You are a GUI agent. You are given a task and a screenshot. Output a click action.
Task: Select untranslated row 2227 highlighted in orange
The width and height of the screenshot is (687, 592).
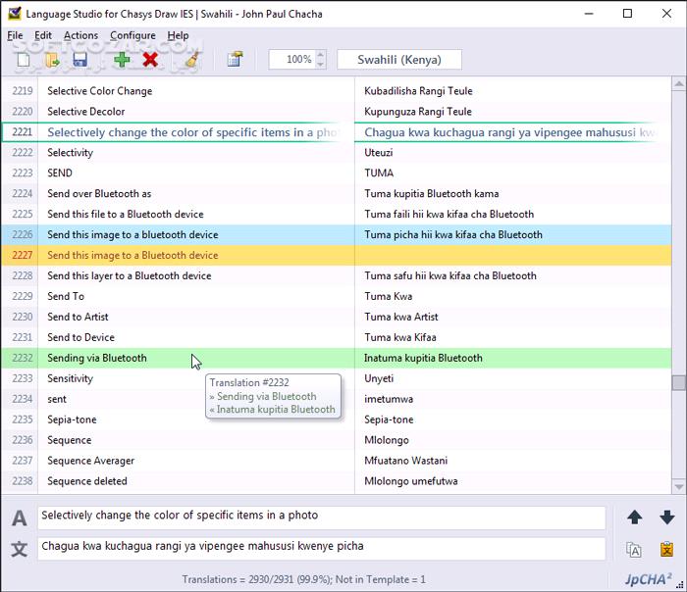pyautogui.click(x=337, y=255)
